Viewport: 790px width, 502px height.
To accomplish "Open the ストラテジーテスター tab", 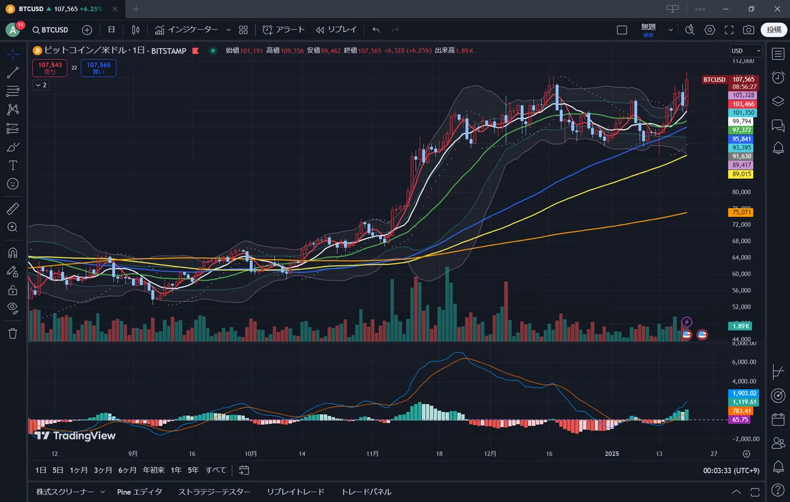I will point(214,491).
